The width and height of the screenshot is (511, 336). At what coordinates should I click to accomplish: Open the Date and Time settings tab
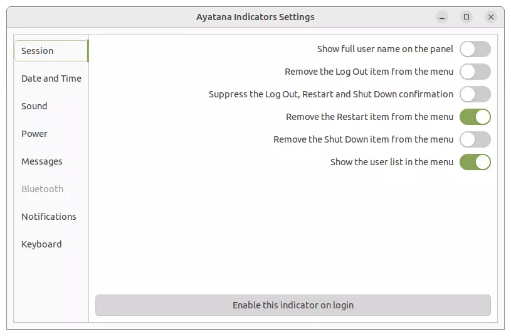pyautogui.click(x=51, y=79)
